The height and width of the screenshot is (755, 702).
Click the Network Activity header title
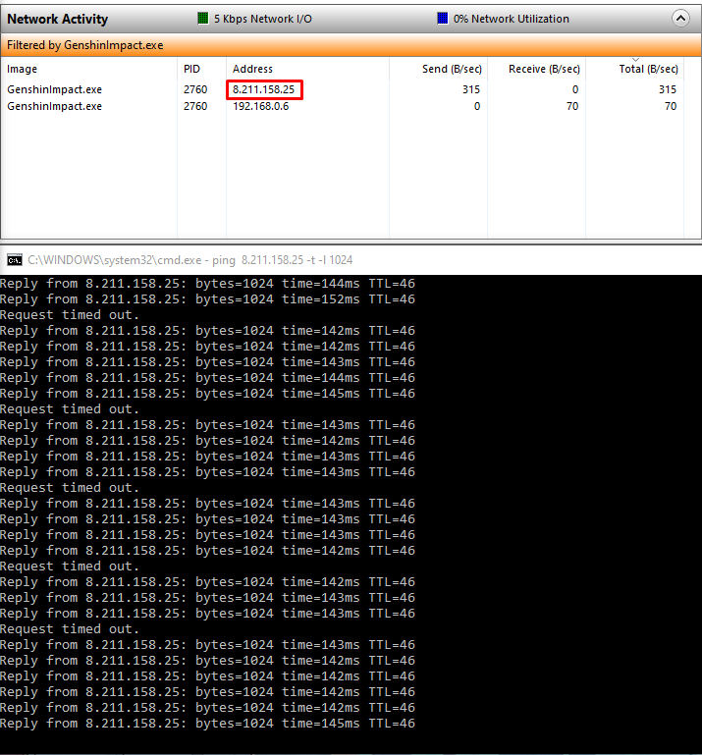click(x=57, y=19)
